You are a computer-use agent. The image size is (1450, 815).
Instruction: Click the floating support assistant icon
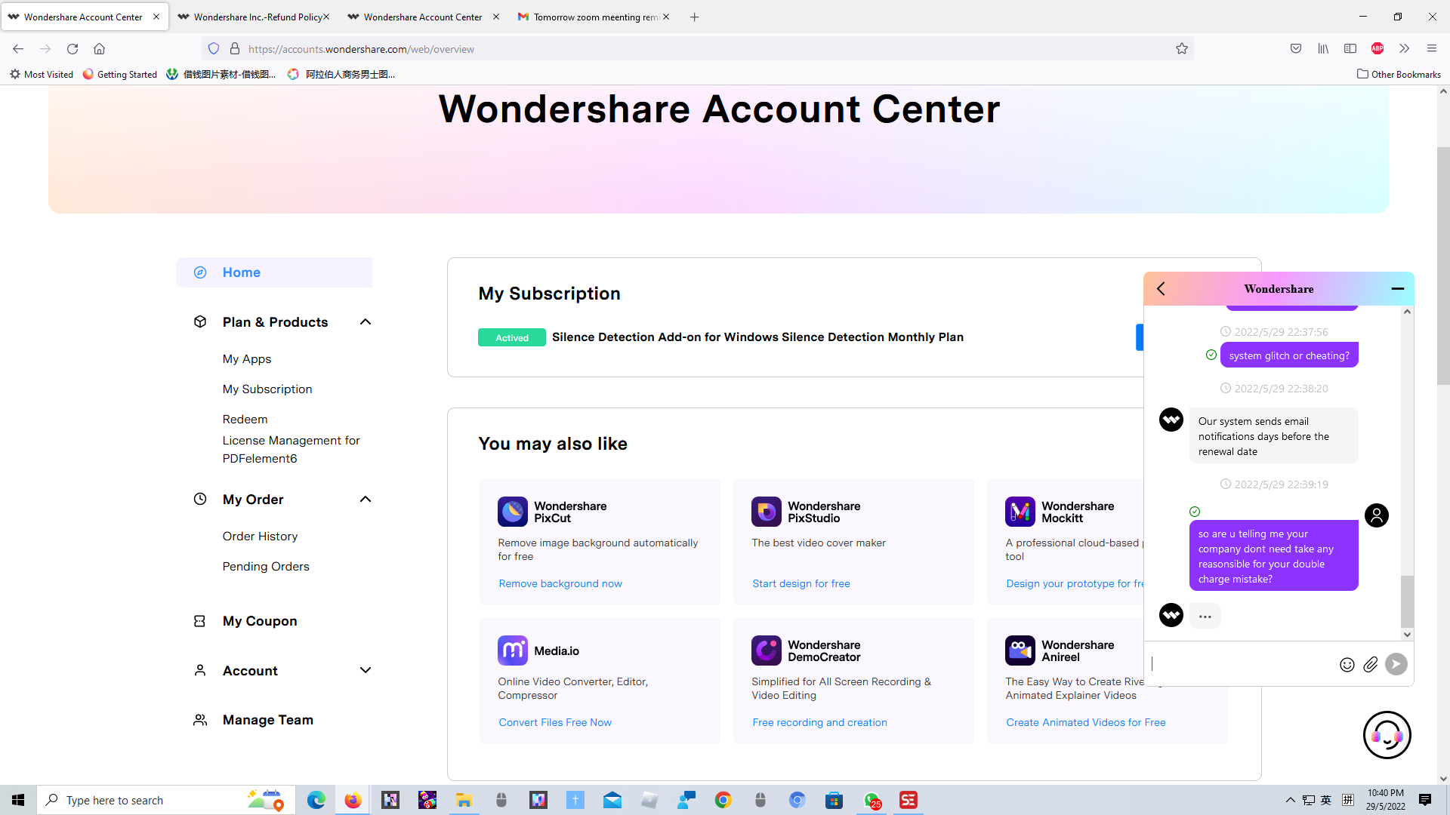point(1387,734)
